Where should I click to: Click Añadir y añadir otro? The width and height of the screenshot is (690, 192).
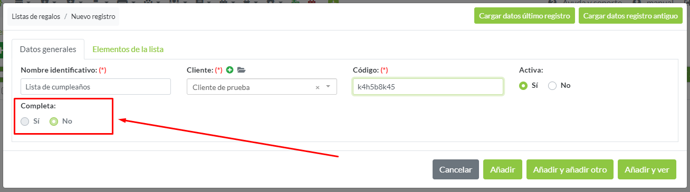(570, 169)
